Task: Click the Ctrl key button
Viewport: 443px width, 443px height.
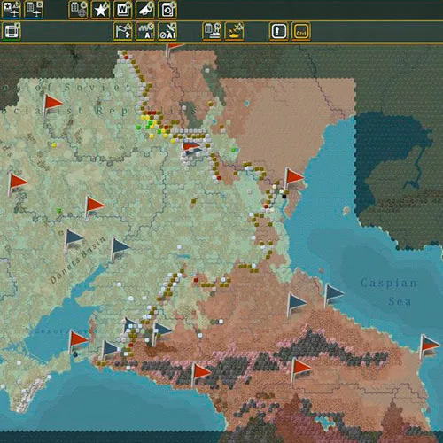Action: (301, 31)
